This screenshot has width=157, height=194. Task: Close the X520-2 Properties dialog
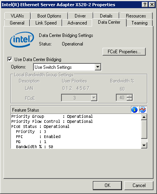pos(152,5)
